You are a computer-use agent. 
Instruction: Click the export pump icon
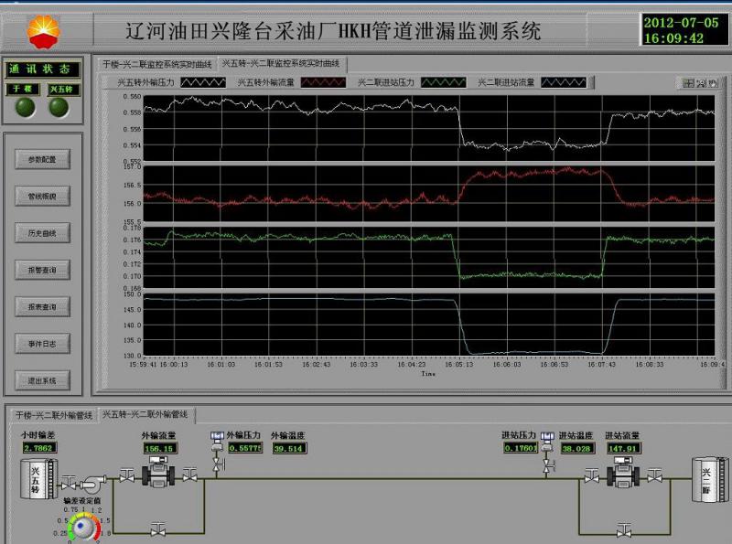click(x=93, y=484)
